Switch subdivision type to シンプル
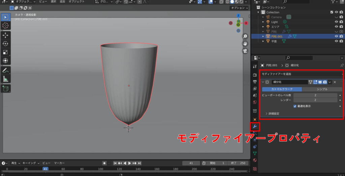 pyautogui.click(x=322, y=89)
